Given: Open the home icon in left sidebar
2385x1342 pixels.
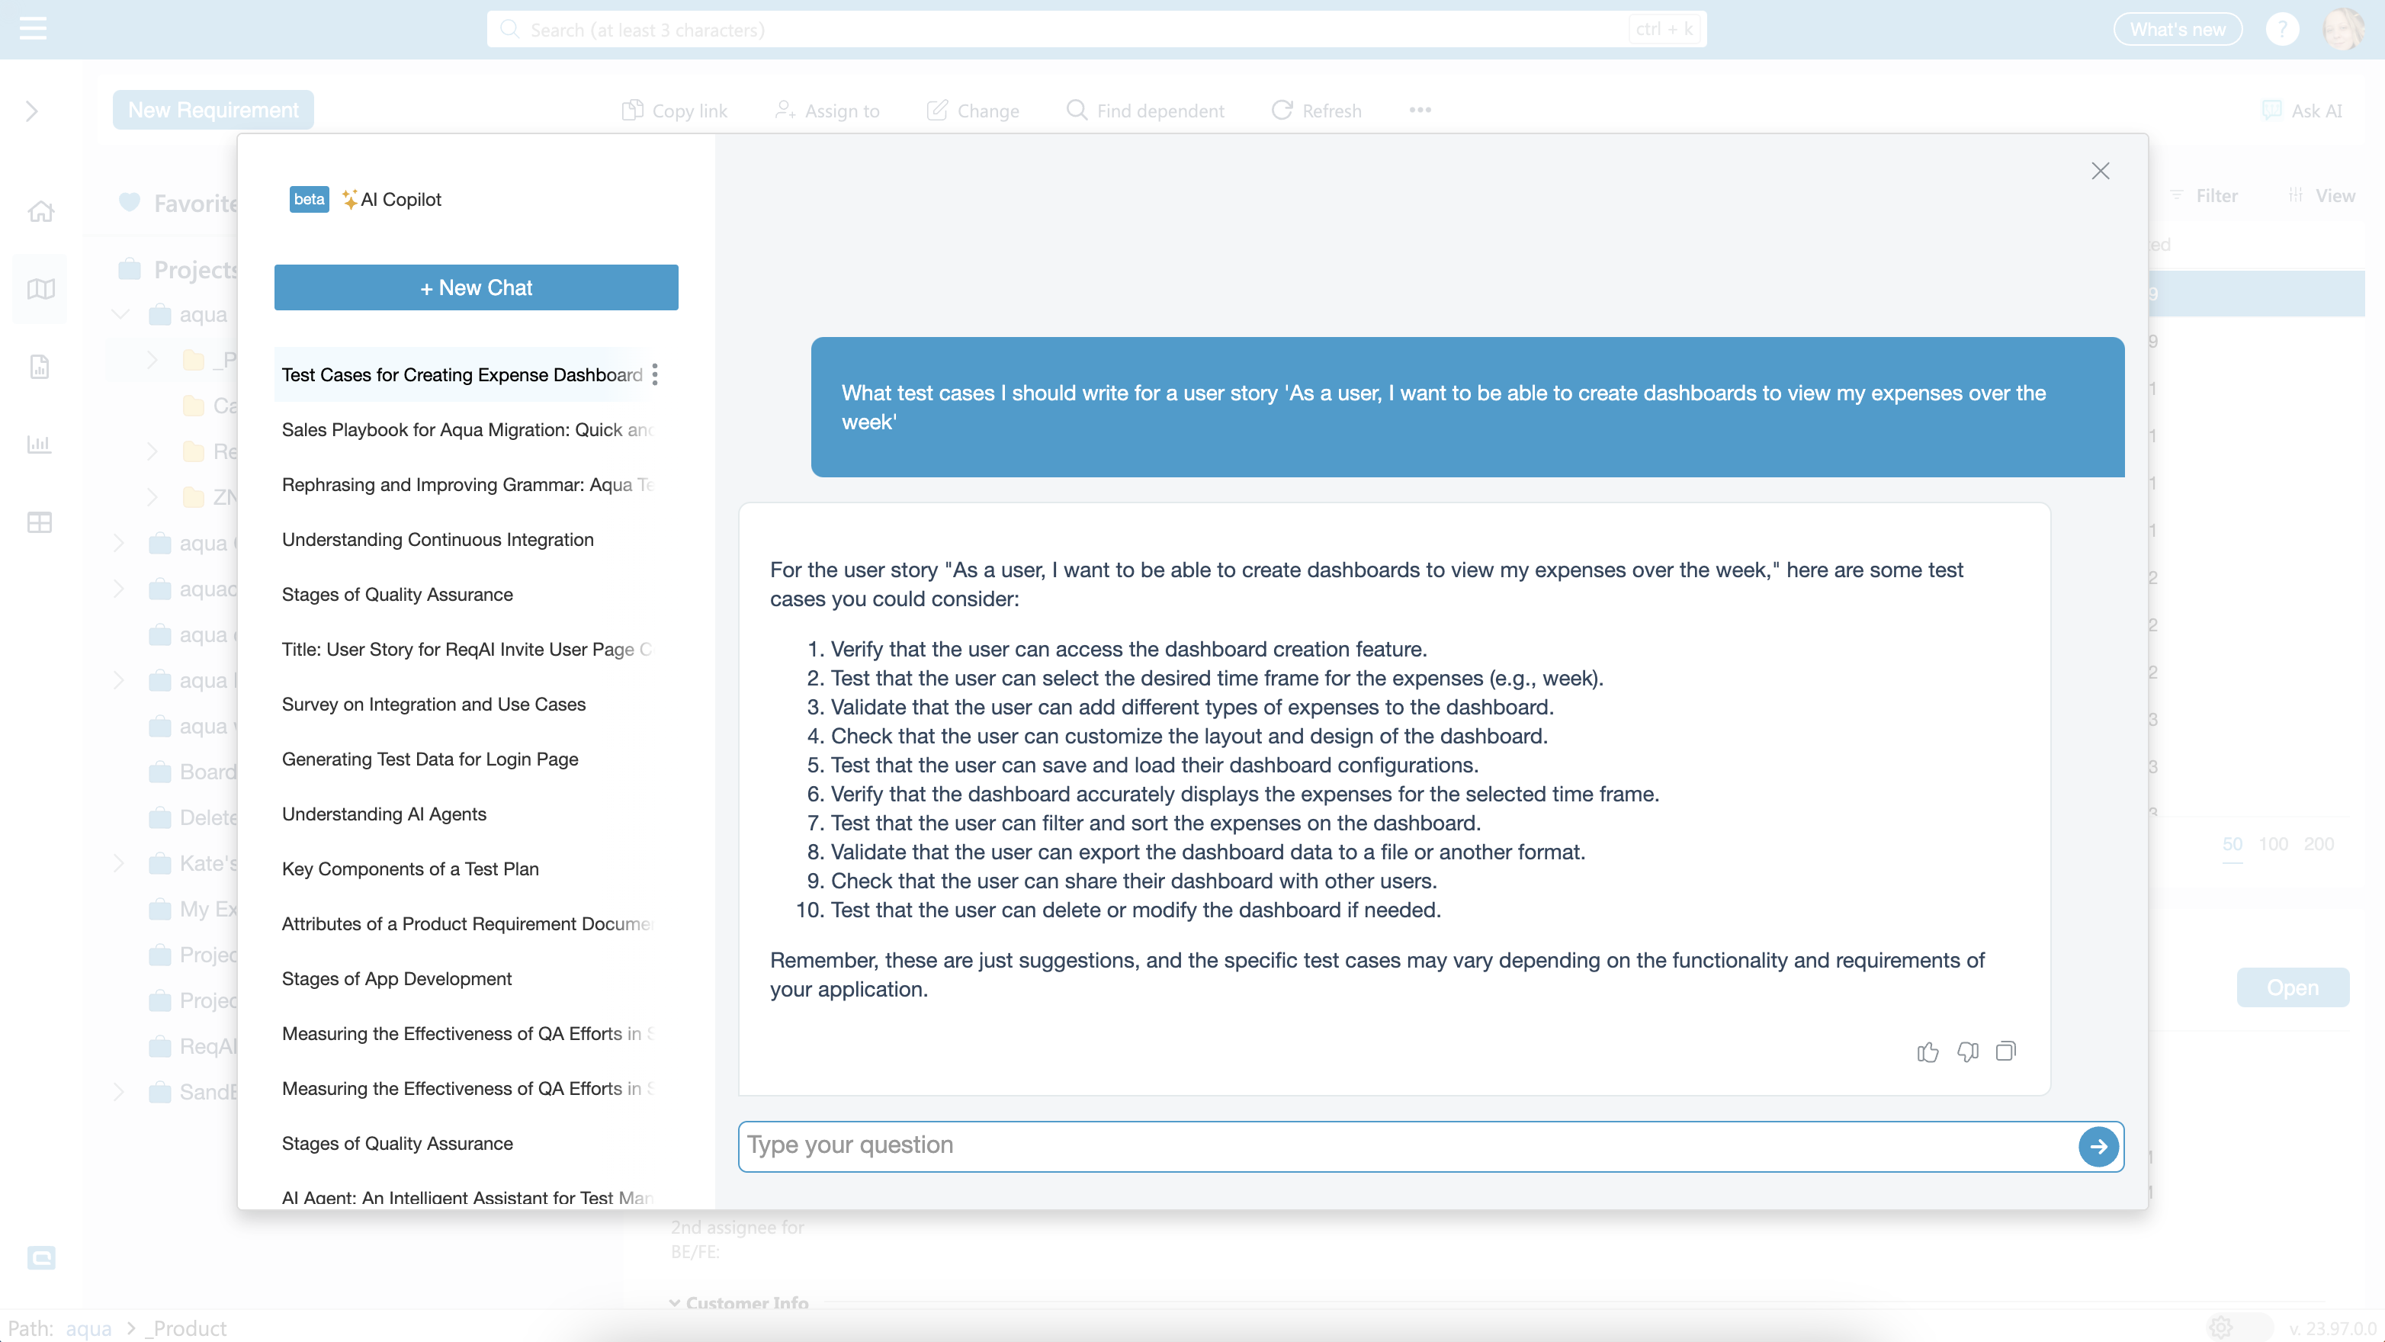Looking at the screenshot, I should click(40, 211).
